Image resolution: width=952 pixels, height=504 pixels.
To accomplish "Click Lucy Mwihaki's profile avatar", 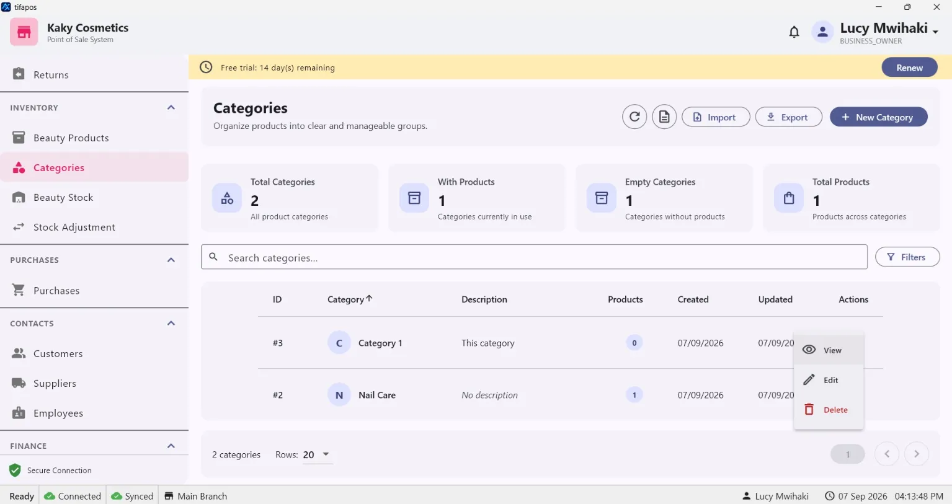I will point(822,32).
